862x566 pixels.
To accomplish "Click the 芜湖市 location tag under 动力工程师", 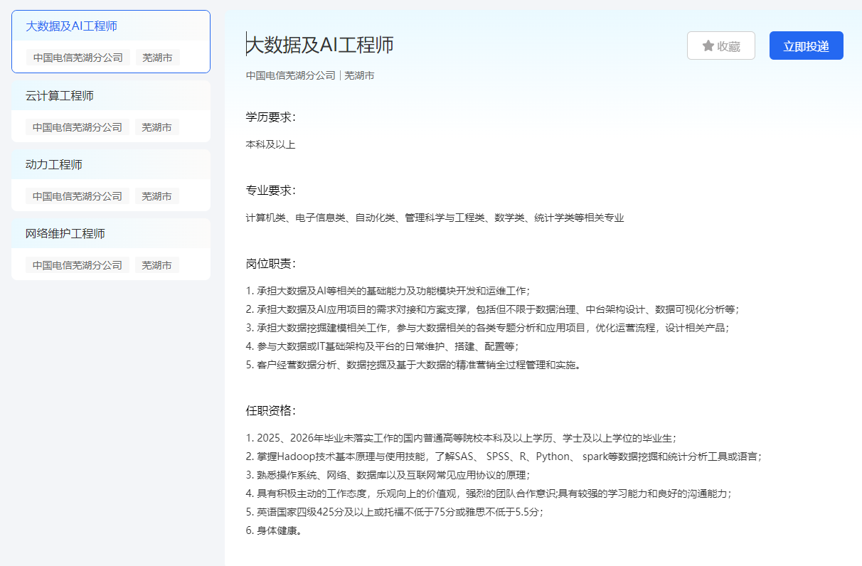I will [x=156, y=196].
